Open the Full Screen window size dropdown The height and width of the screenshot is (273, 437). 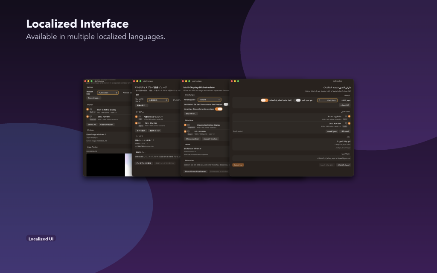(x=108, y=93)
